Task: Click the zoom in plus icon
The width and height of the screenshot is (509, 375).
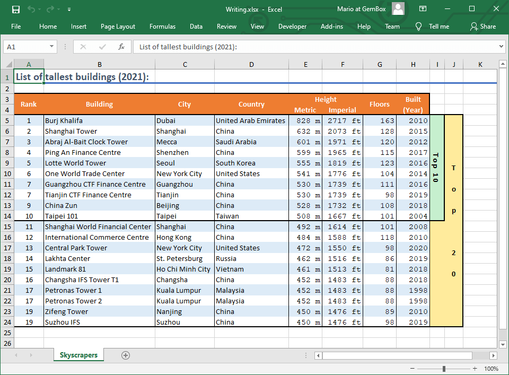Action: point(475,369)
